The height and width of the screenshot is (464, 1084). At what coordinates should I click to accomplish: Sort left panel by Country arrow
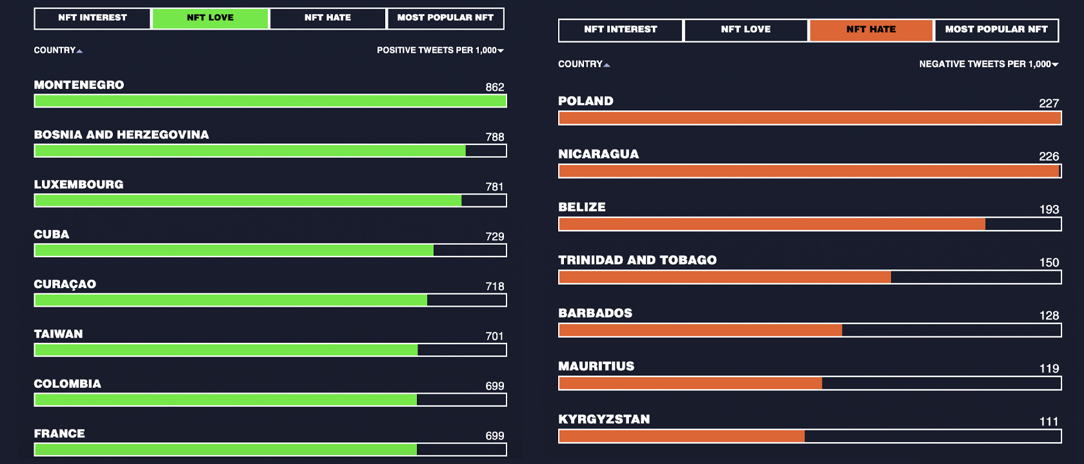click(79, 51)
